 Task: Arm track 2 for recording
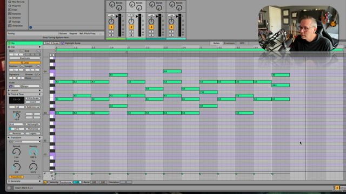pos(131,35)
